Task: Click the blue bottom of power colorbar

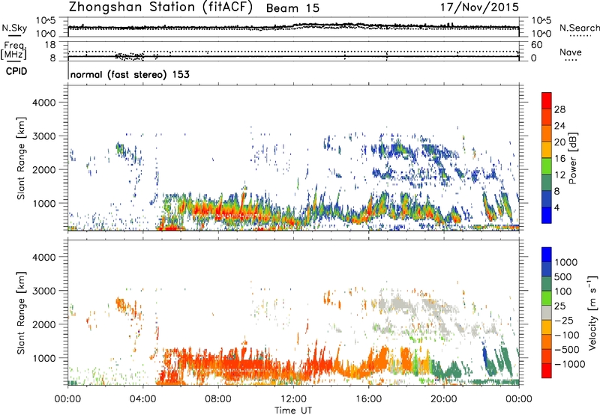Action: [x=547, y=215]
